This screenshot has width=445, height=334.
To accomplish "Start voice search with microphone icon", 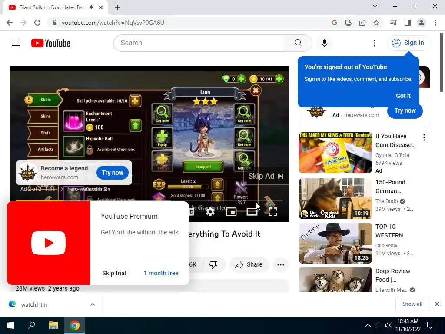I will click(324, 43).
